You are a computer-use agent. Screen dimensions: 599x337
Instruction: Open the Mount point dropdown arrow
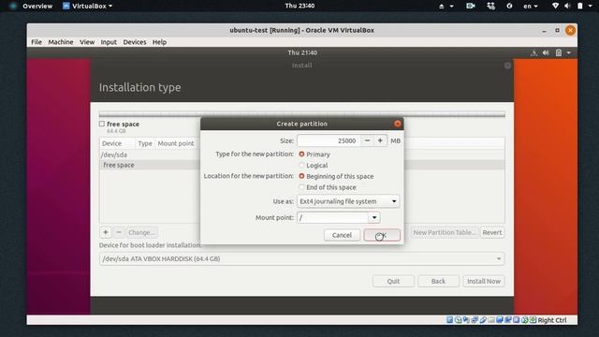click(x=374, y=217)
